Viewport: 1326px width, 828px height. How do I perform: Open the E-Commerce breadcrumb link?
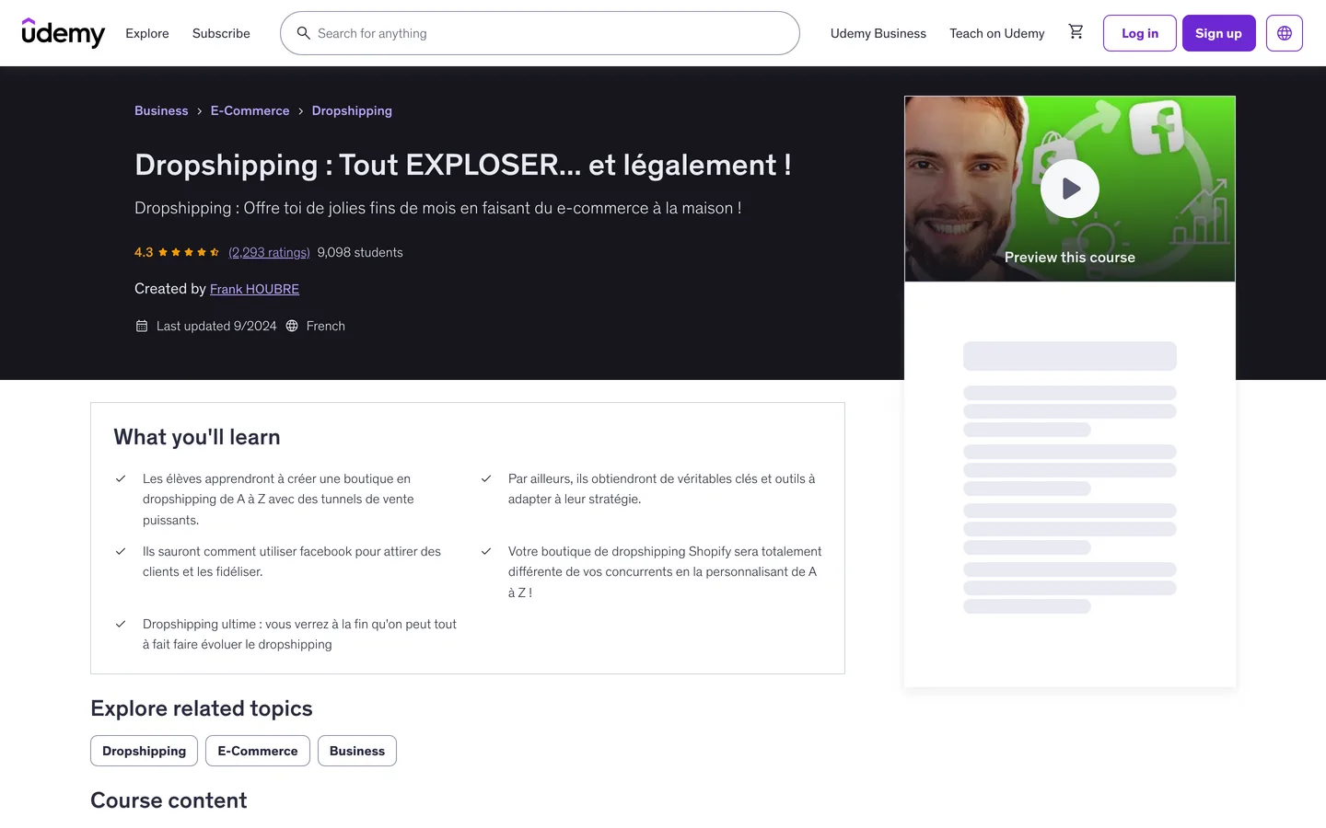(250, 110)
